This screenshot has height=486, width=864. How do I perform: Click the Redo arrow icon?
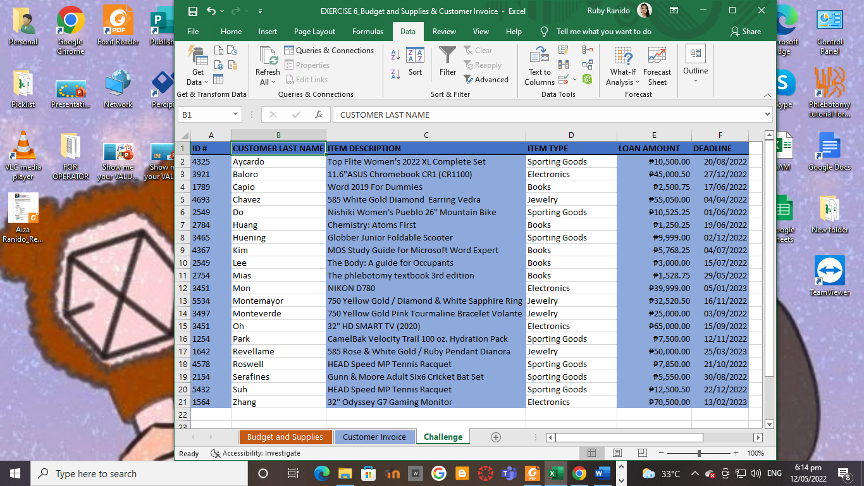click(x=236, y=11)
